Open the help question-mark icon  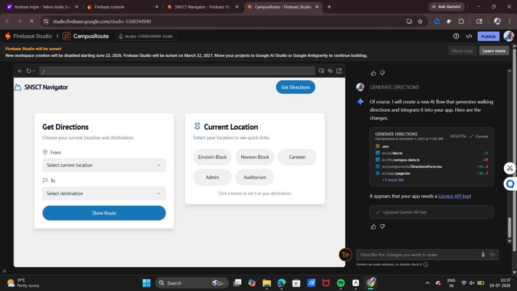[x=456, y=36]
